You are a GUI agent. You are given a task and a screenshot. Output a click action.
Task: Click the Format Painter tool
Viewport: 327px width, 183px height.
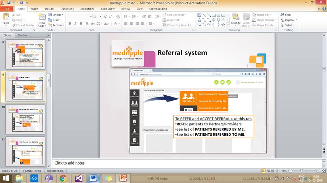pyautogui.click(x=24, y=25)
